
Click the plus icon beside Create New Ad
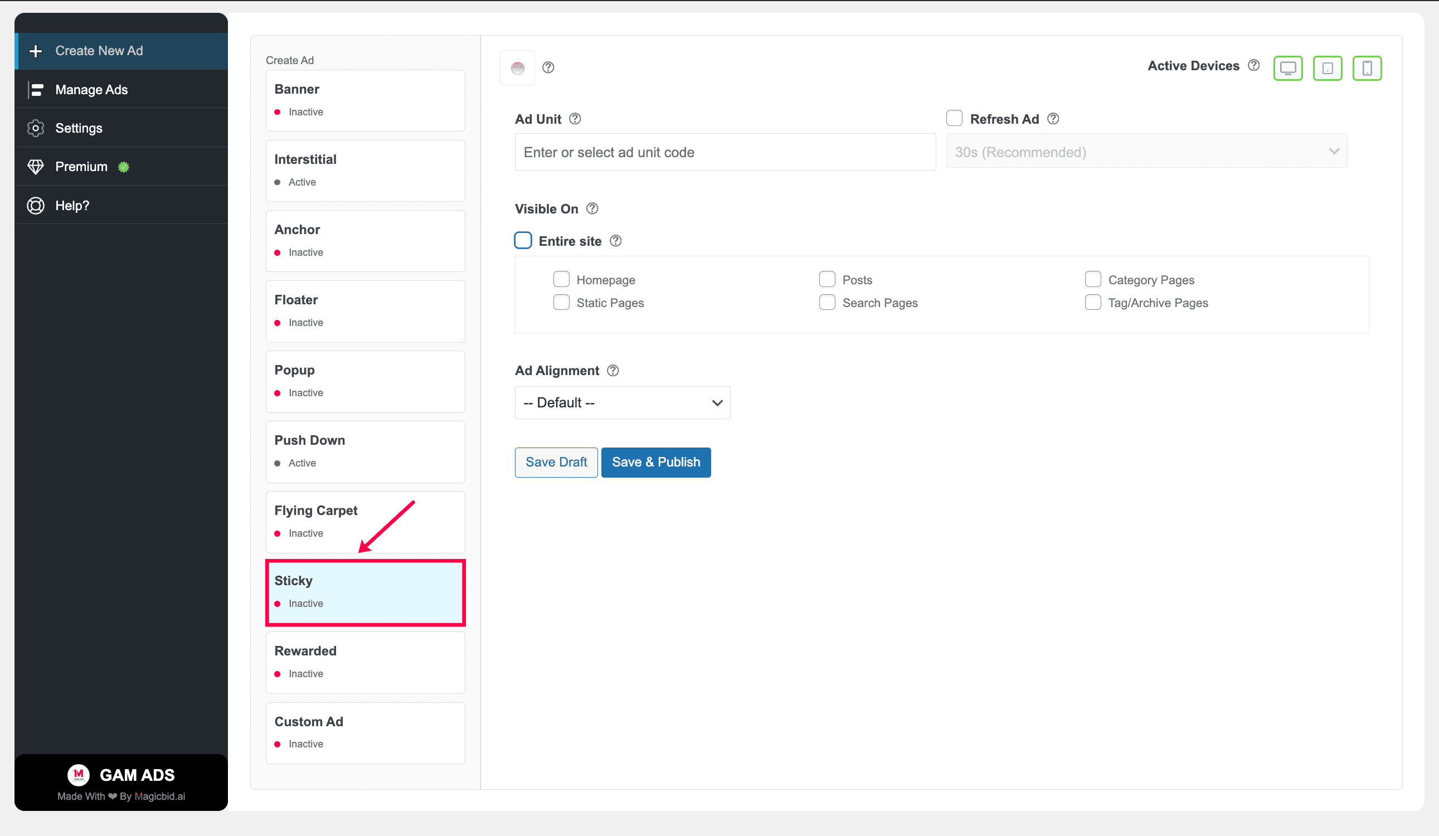click(36, 51)
